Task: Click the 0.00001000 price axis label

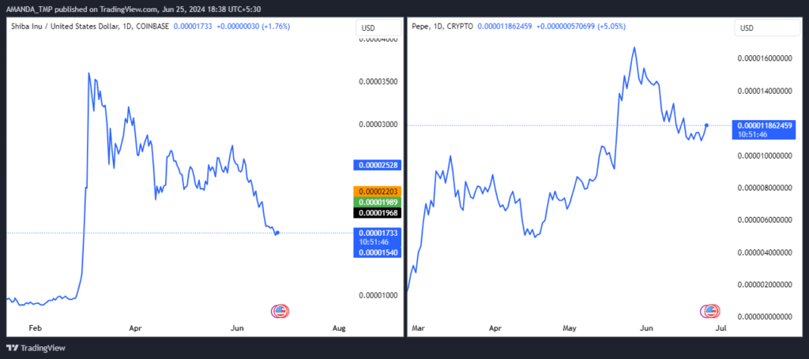Action: click(377, 296)
